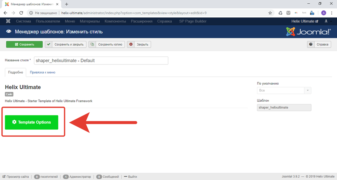Image resolution: width=337 pixels, height=180 pixels.
Task: Open the Расширения menu
Action: click(142, 21)
